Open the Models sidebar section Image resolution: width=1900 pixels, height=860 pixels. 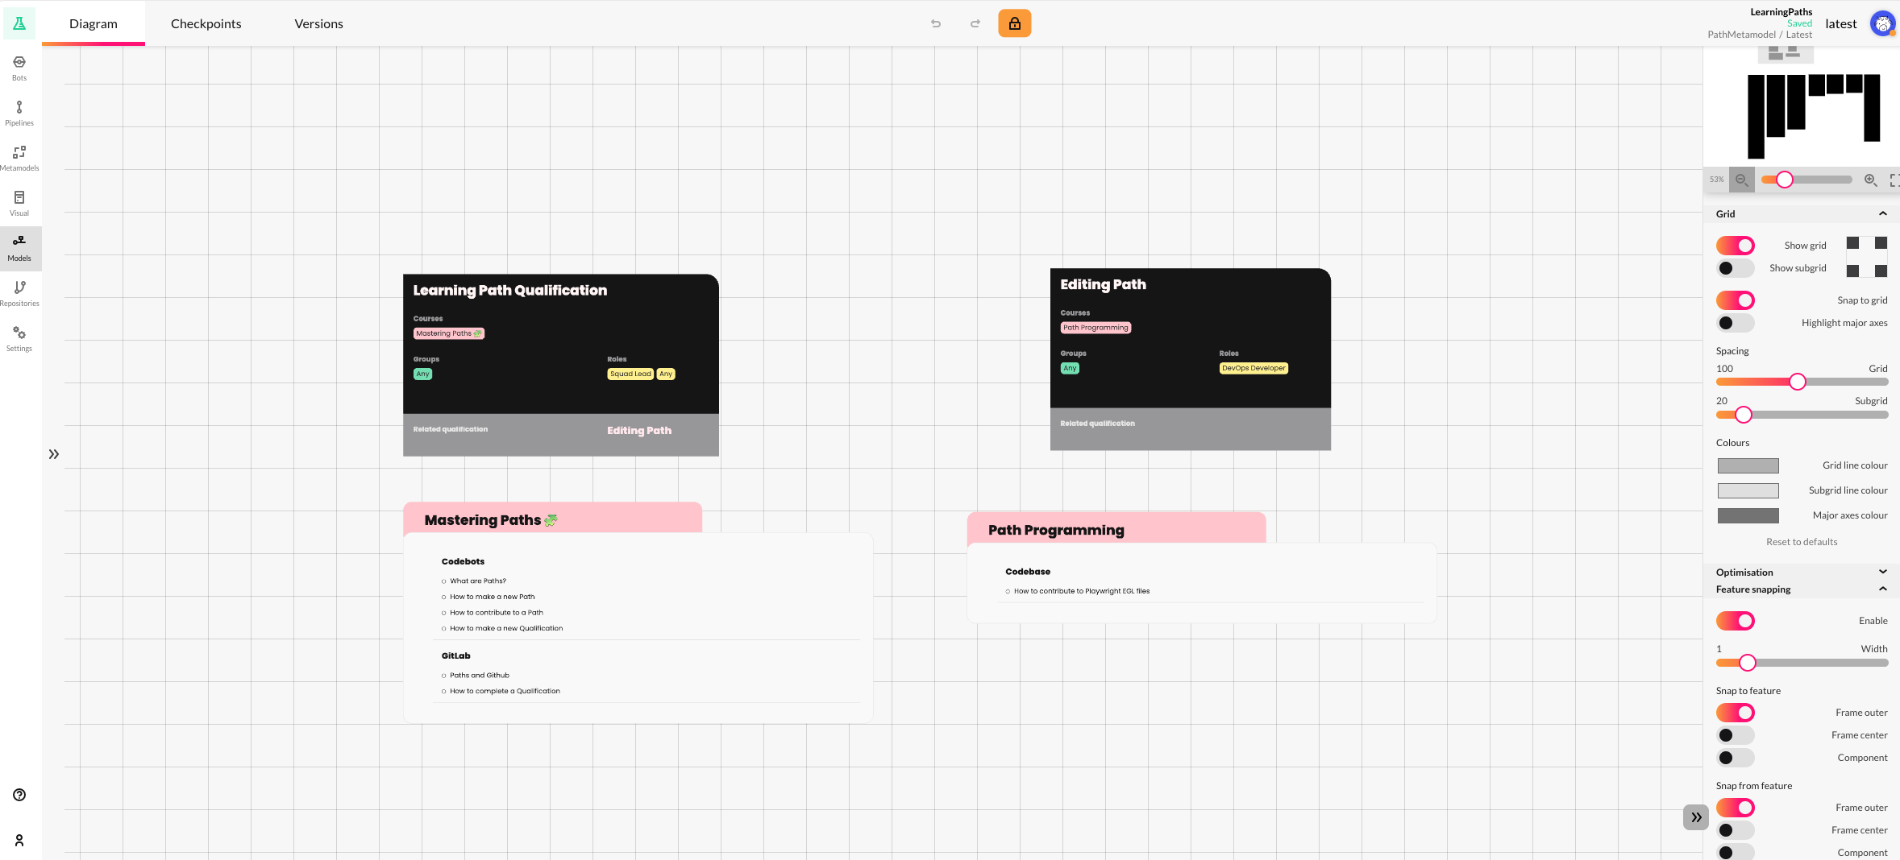coord(19,249)
